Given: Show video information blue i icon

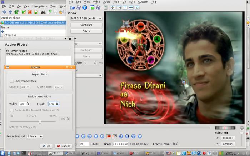Looking at the screenshot, I should click(x=85, y=7).
